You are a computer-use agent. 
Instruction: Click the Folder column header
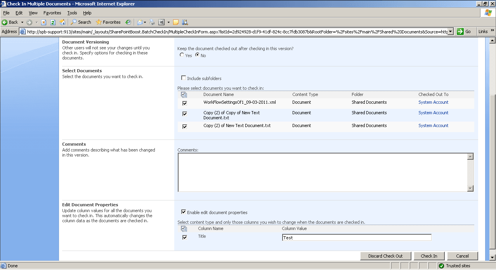pos(357,94)
